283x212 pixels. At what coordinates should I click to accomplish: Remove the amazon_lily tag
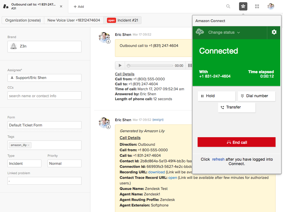(29, 145)
